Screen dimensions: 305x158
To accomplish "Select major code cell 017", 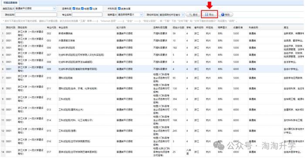I will (x=49, y=152).
